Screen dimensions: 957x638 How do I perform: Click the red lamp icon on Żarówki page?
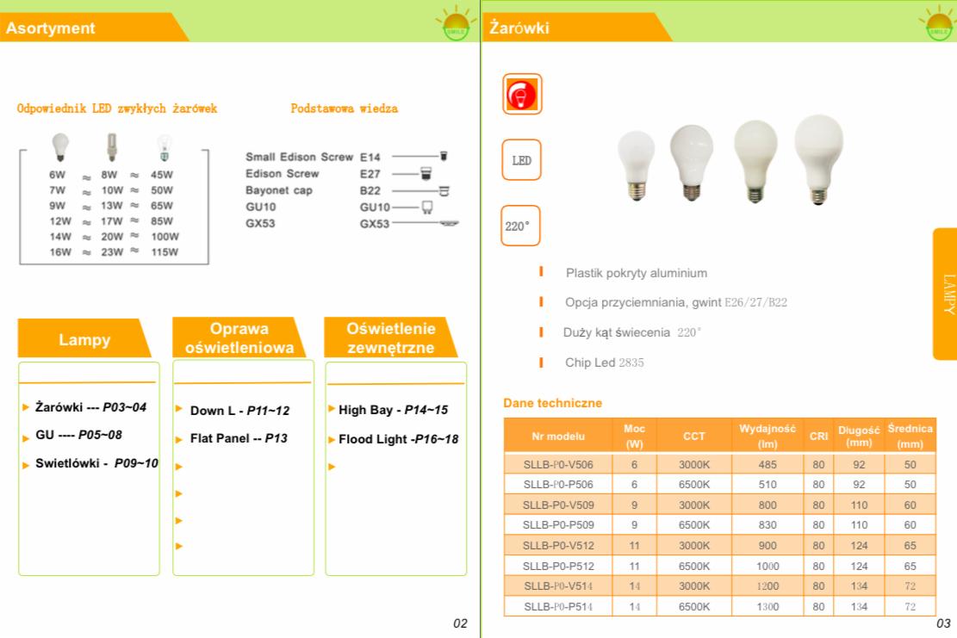pyautogui.click(x=523, y=95)
